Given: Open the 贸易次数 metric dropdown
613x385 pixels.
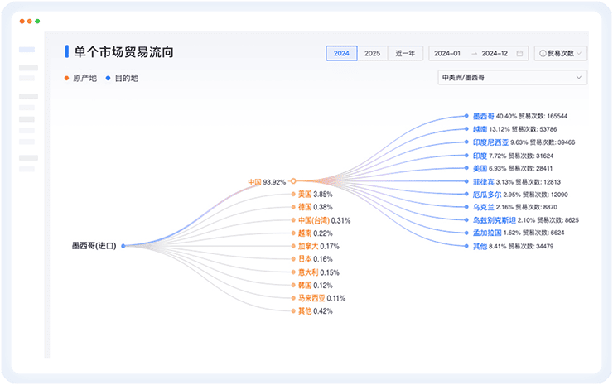Looking at the screenshot, I should (x=561, y=53).
